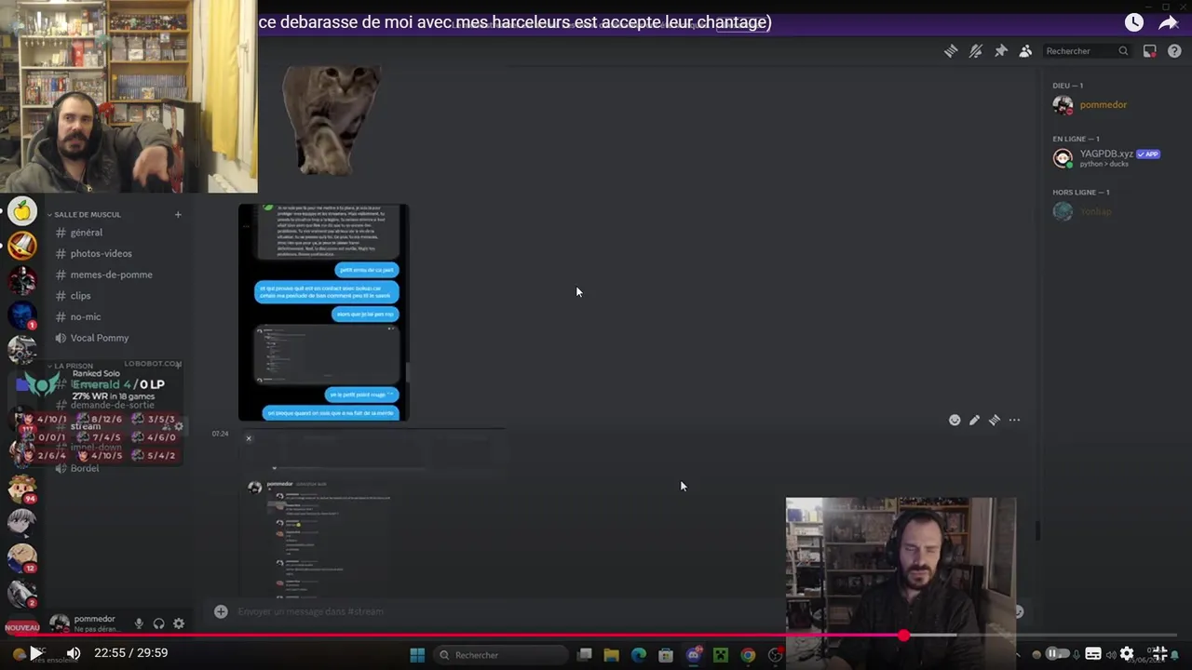Open the League-style red gold server icon
This screenshot has width=1192, height=670.
point(22,246)
